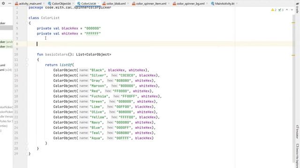Click the editor vertical scrollbar thumb

(x=294, y=89)
